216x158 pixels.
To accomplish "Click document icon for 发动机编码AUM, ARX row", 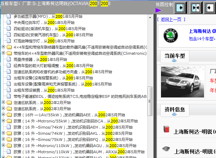I will [x=9, y=152].
